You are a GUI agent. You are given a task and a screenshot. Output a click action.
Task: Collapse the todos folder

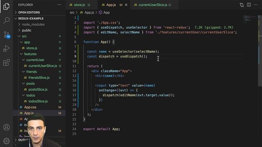click(39, 95)
